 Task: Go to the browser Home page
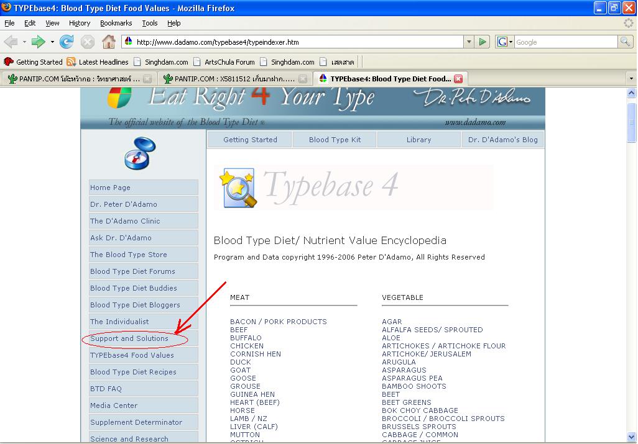[109, 42]
